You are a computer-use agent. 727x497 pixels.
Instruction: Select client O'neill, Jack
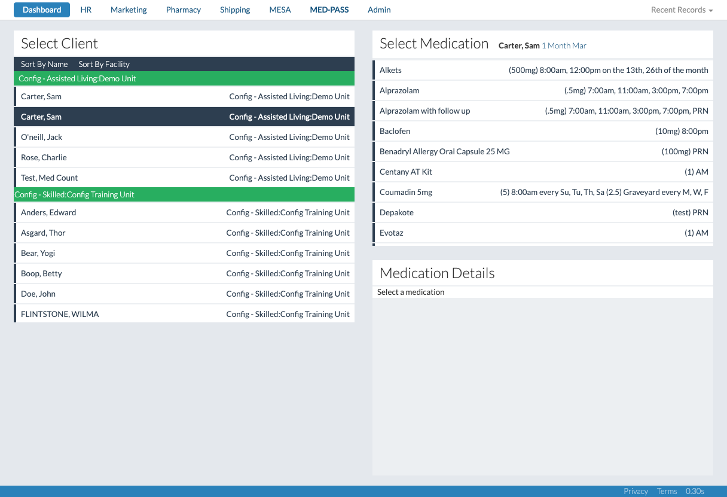click(42, 137)
